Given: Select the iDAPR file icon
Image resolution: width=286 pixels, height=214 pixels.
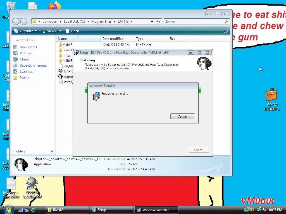Looking at the screenshot, I should tap(60, 71).
